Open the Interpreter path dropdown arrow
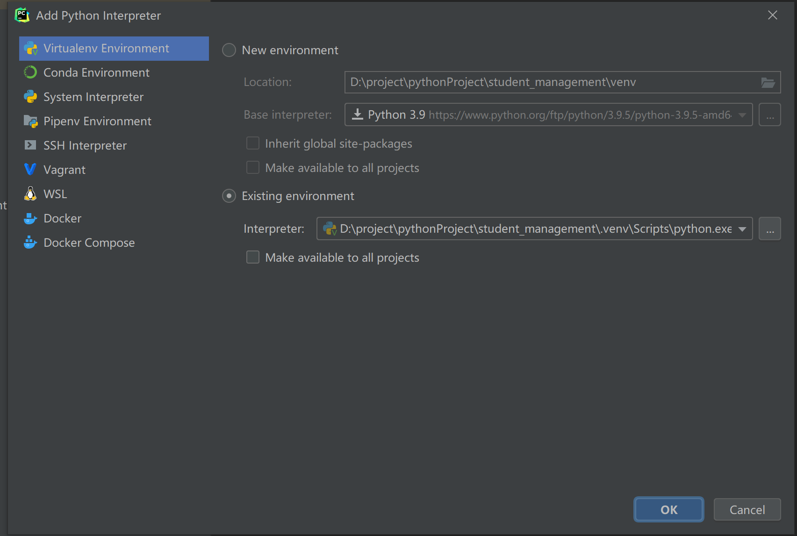Viewport: 797px width, 536px height. point(742,229)
